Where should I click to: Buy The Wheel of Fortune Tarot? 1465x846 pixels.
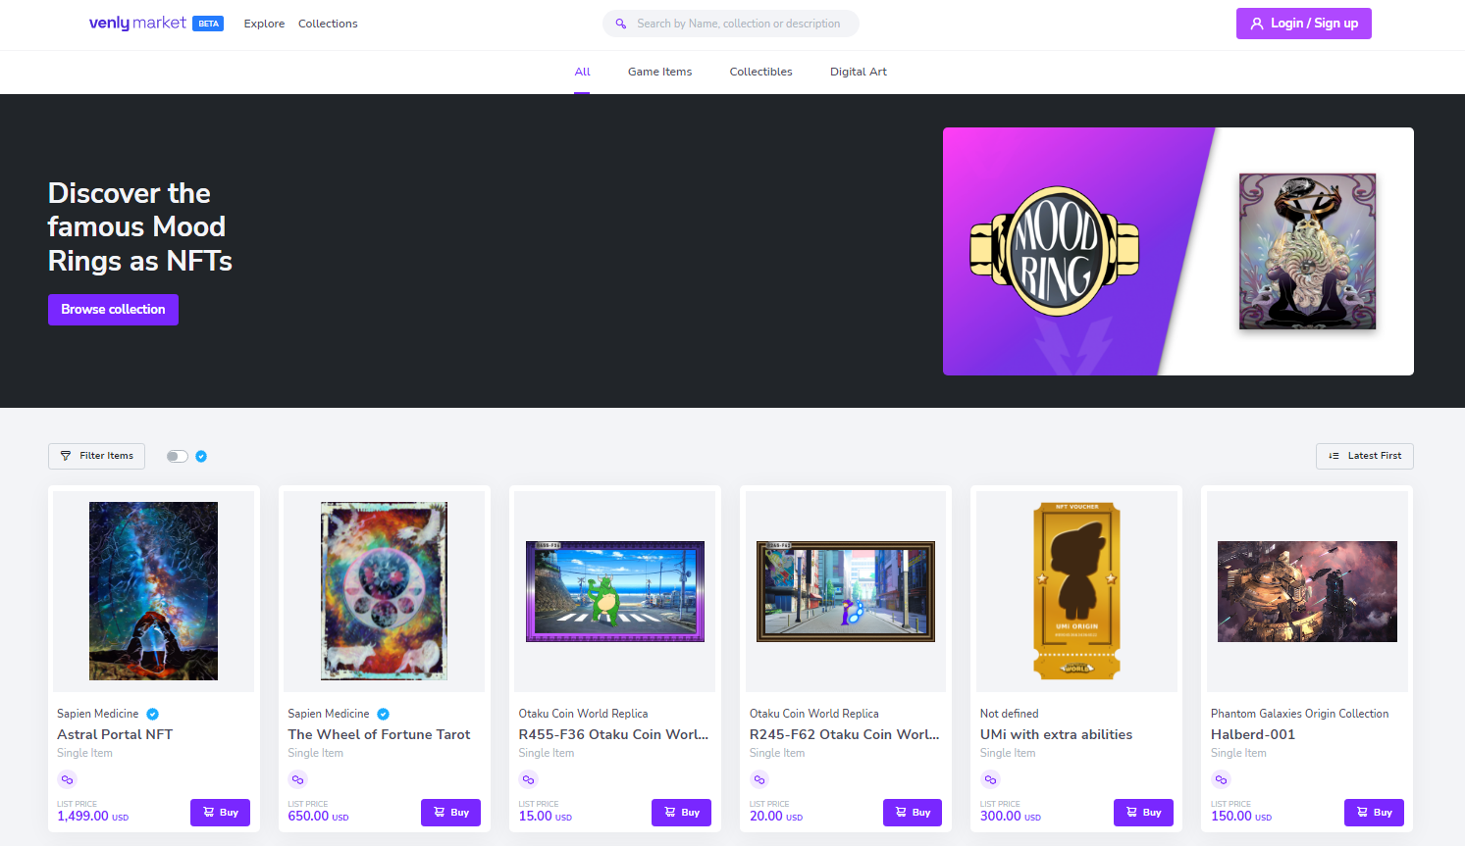point(450,813)
